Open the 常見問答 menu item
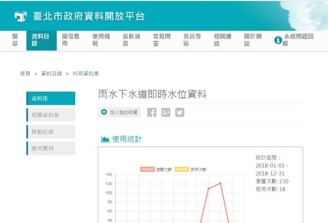This screenshot has width=328, height=223. (x=162, y=40)
